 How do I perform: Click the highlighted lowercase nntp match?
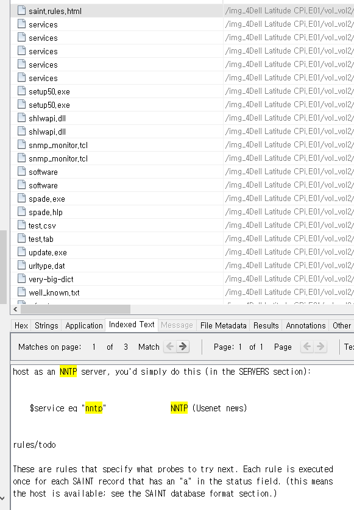pyautogui.click(x=94, y=408)
